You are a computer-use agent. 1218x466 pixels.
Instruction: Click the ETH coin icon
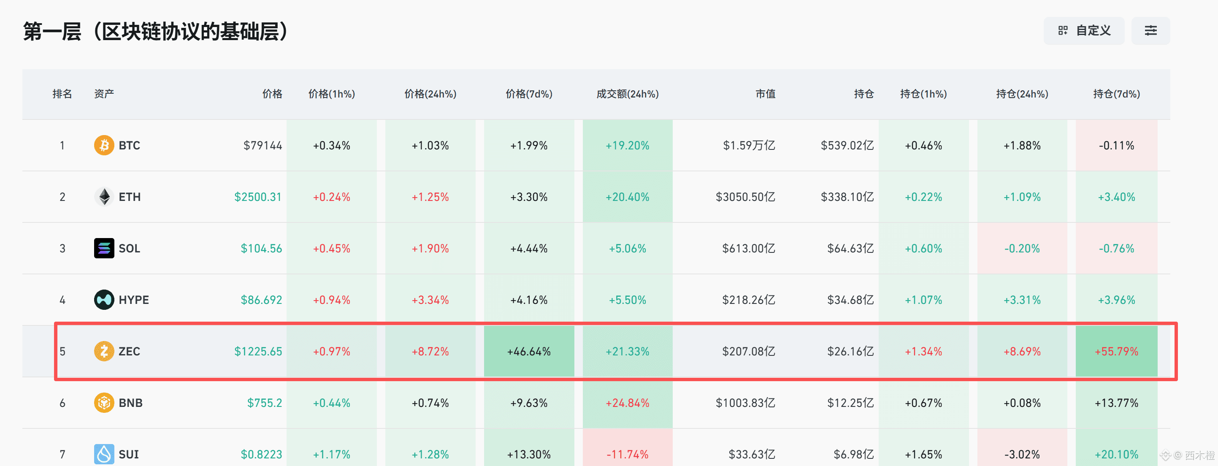(104, 197)
